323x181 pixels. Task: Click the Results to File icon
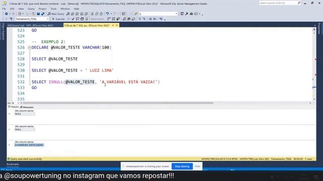(x=133, y=19)
